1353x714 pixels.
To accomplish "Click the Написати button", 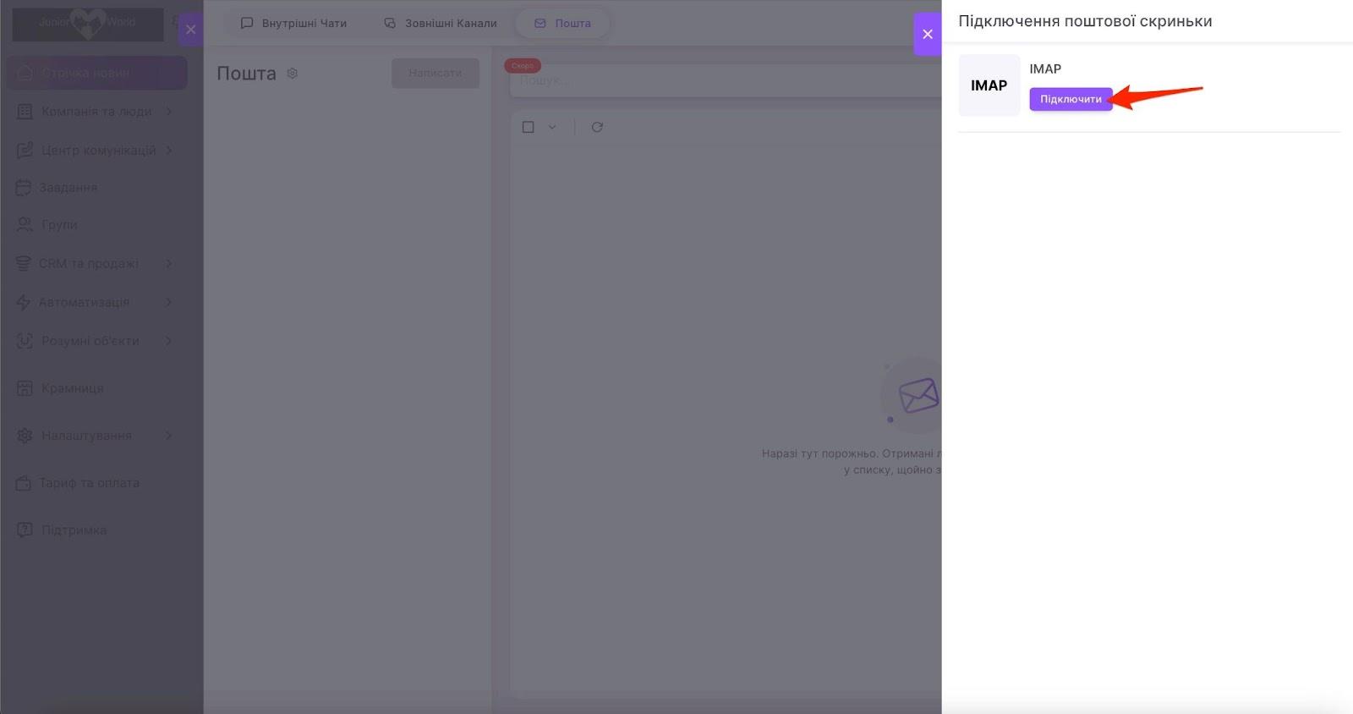I will click(x=435, y=73).
